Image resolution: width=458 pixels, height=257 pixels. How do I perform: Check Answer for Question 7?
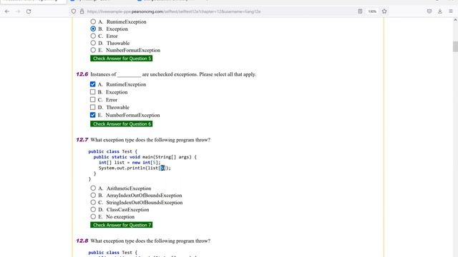(121, 225)
